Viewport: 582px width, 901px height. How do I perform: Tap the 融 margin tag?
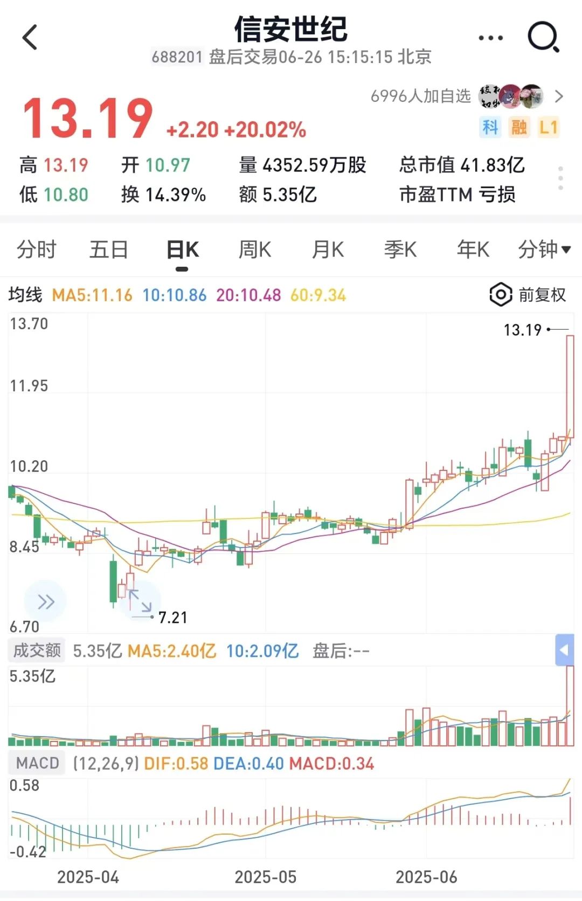coord(519,127)
